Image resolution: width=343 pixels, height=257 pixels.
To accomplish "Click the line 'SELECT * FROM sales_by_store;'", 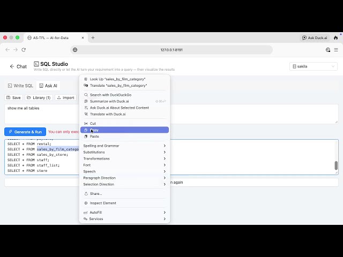I will click(38, 155).
